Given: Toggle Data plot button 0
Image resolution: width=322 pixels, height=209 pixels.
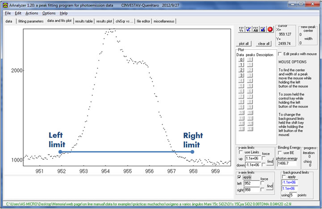Looking at the screenshot, I should point(241,59).
